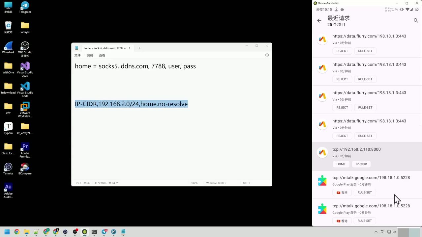Click Windows (CRLF) line ending indicator

pos(216,183)
